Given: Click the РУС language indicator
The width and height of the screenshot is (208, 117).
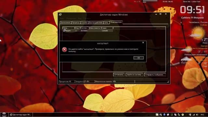Looking at the screenshot, I should coord(202,115).
